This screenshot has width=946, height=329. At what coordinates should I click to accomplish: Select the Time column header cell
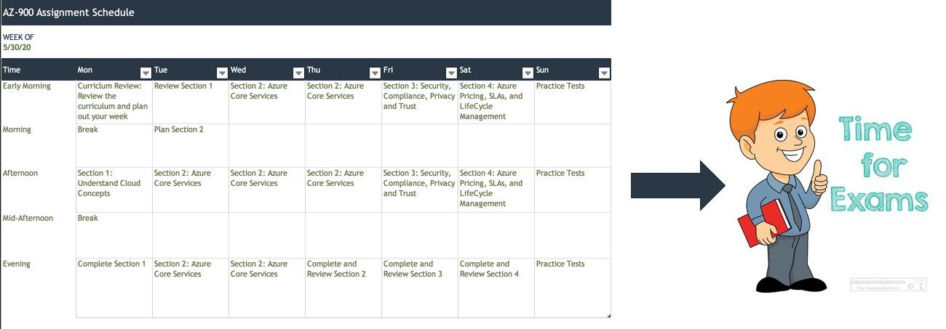(38, 70)
